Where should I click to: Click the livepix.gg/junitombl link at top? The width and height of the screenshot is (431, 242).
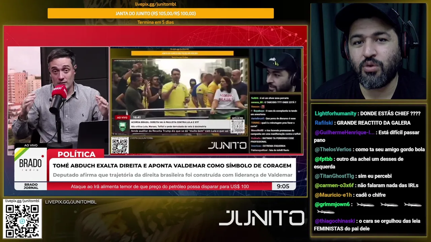point(156,4)
